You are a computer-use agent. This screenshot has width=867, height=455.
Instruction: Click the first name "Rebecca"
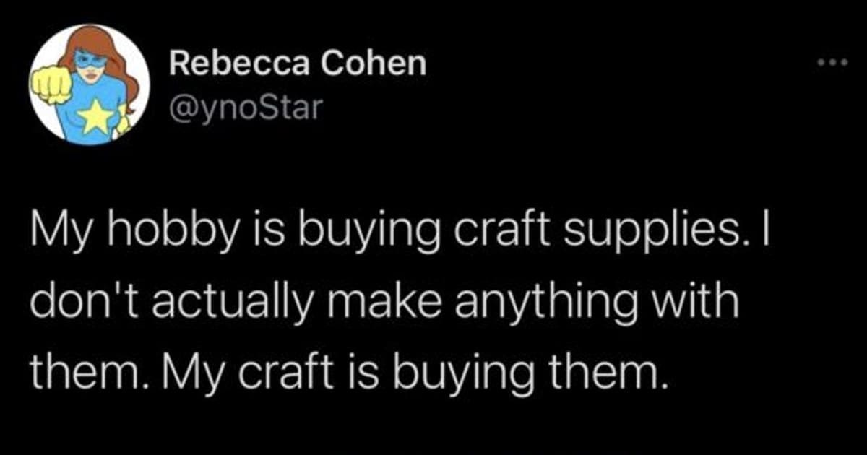230,65
